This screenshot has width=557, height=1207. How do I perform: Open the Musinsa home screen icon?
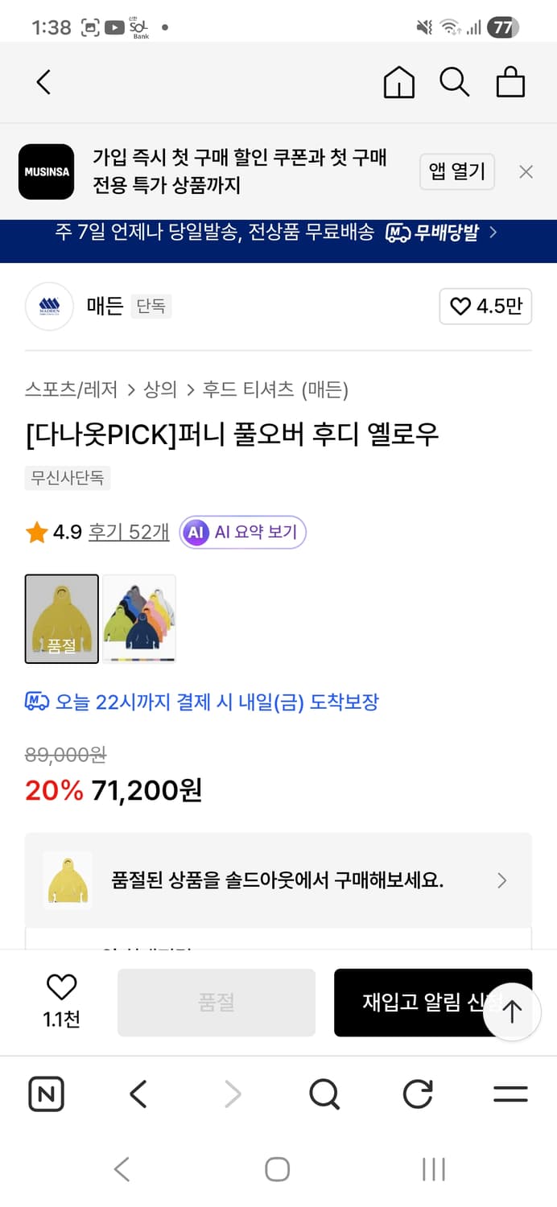(398, 81)
